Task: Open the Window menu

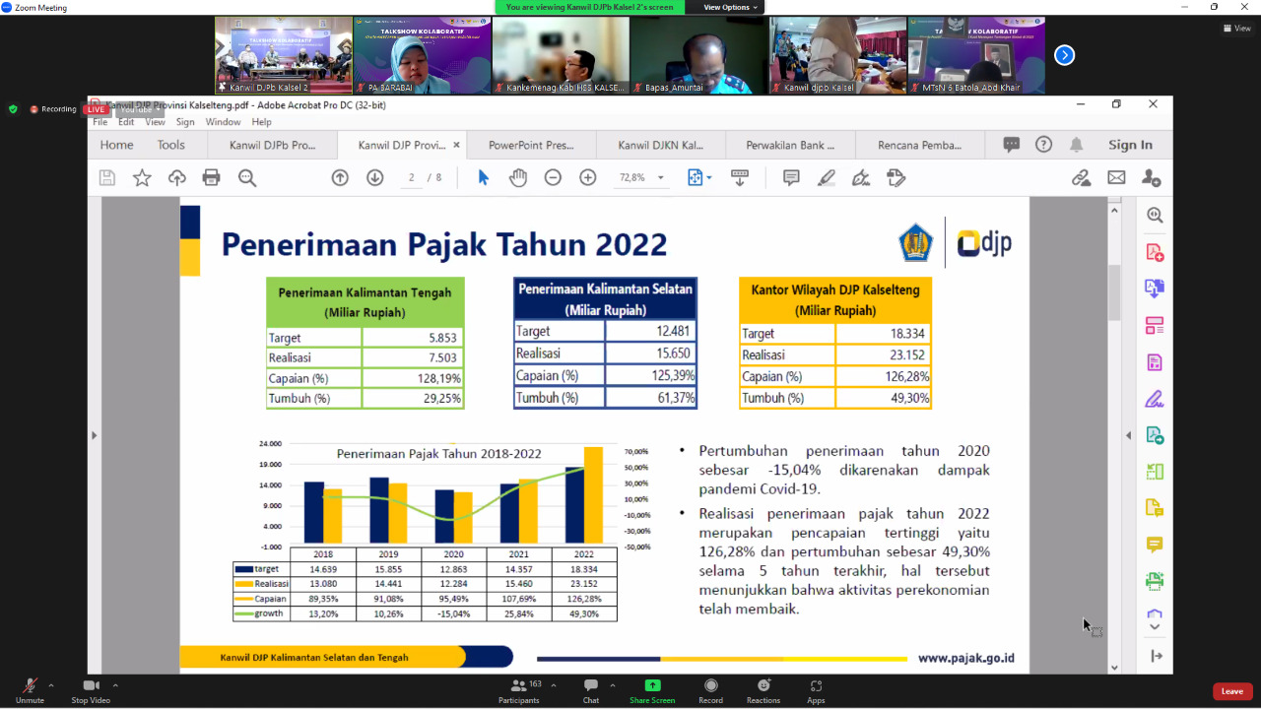Action: pyautogui.click(x=223, y=122)
